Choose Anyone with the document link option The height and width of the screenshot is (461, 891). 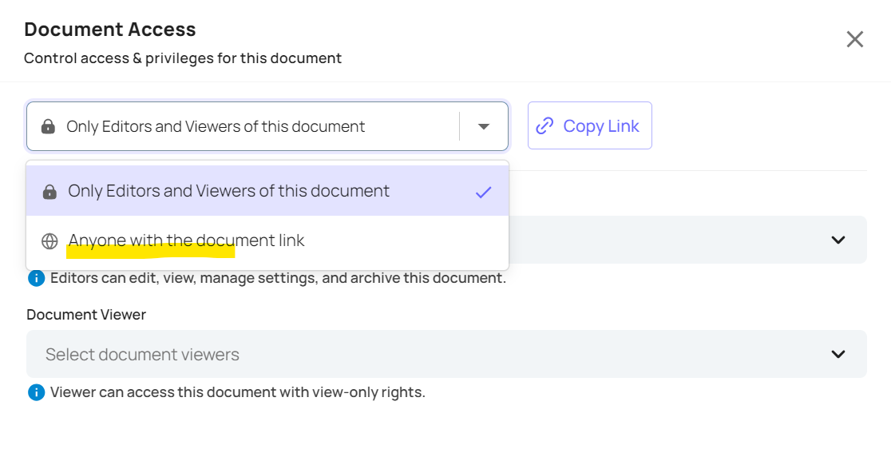[x=267, y=241]
